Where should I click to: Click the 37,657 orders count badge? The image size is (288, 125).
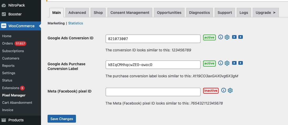(x=20, y=44)
